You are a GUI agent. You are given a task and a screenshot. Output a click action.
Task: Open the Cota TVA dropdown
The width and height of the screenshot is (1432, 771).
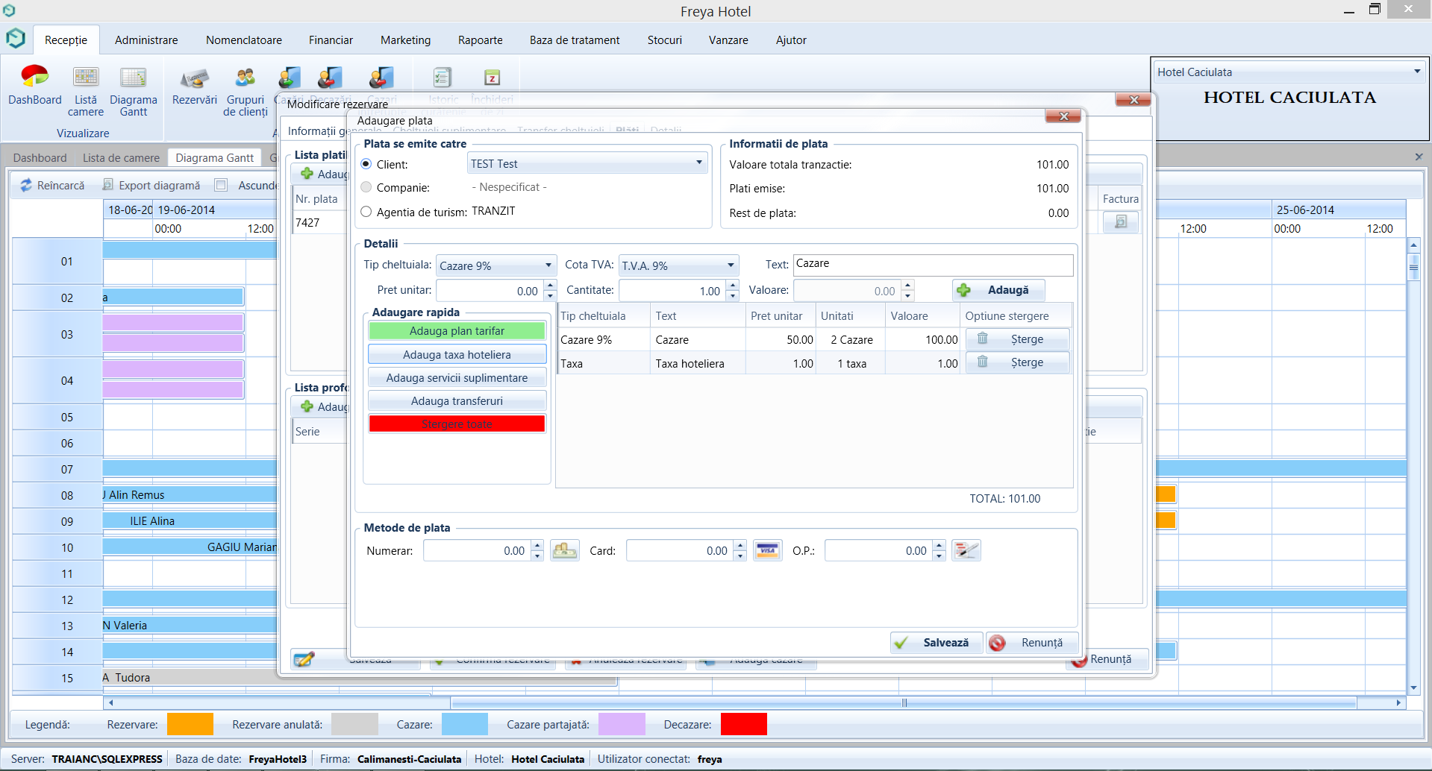tap(731, 266)
